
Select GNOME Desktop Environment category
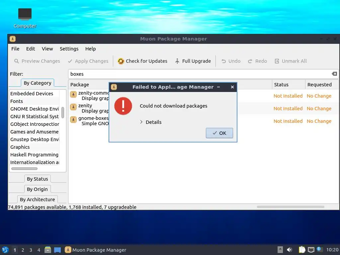pos(34,109)
